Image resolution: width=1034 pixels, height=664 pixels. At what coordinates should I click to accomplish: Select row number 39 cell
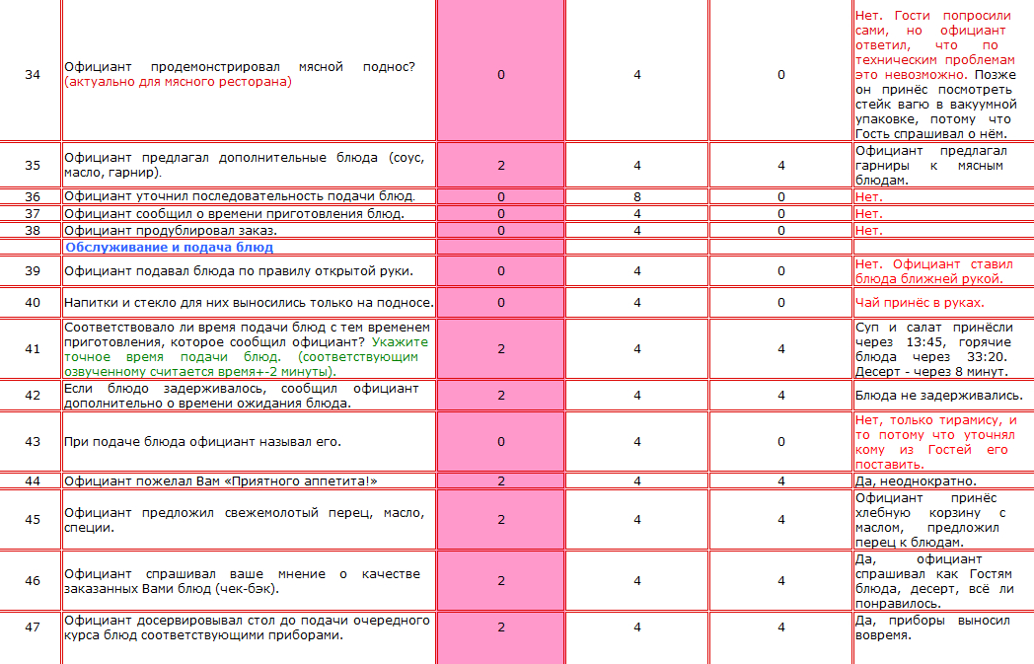click(x=33, y=271)
